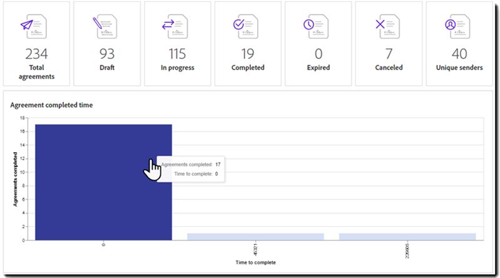Click the Completed card label

pos(248,68)
